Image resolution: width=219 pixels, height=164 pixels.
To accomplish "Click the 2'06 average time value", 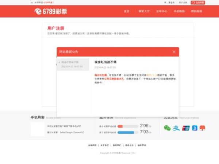I will click(144, 126).
